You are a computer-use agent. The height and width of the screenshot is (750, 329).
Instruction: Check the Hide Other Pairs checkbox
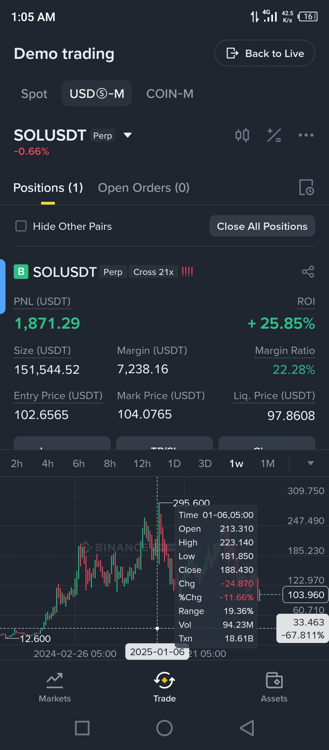coord(21,226)
